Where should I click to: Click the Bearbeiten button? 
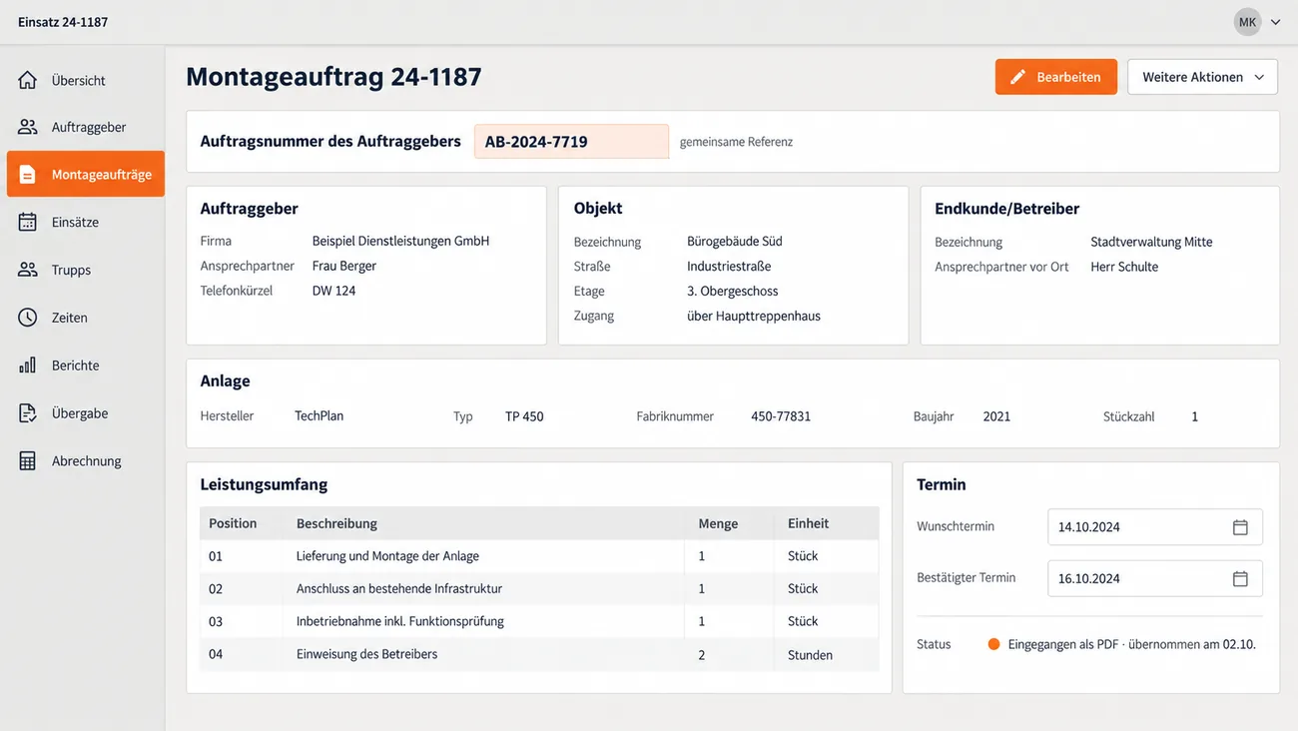1056,77
